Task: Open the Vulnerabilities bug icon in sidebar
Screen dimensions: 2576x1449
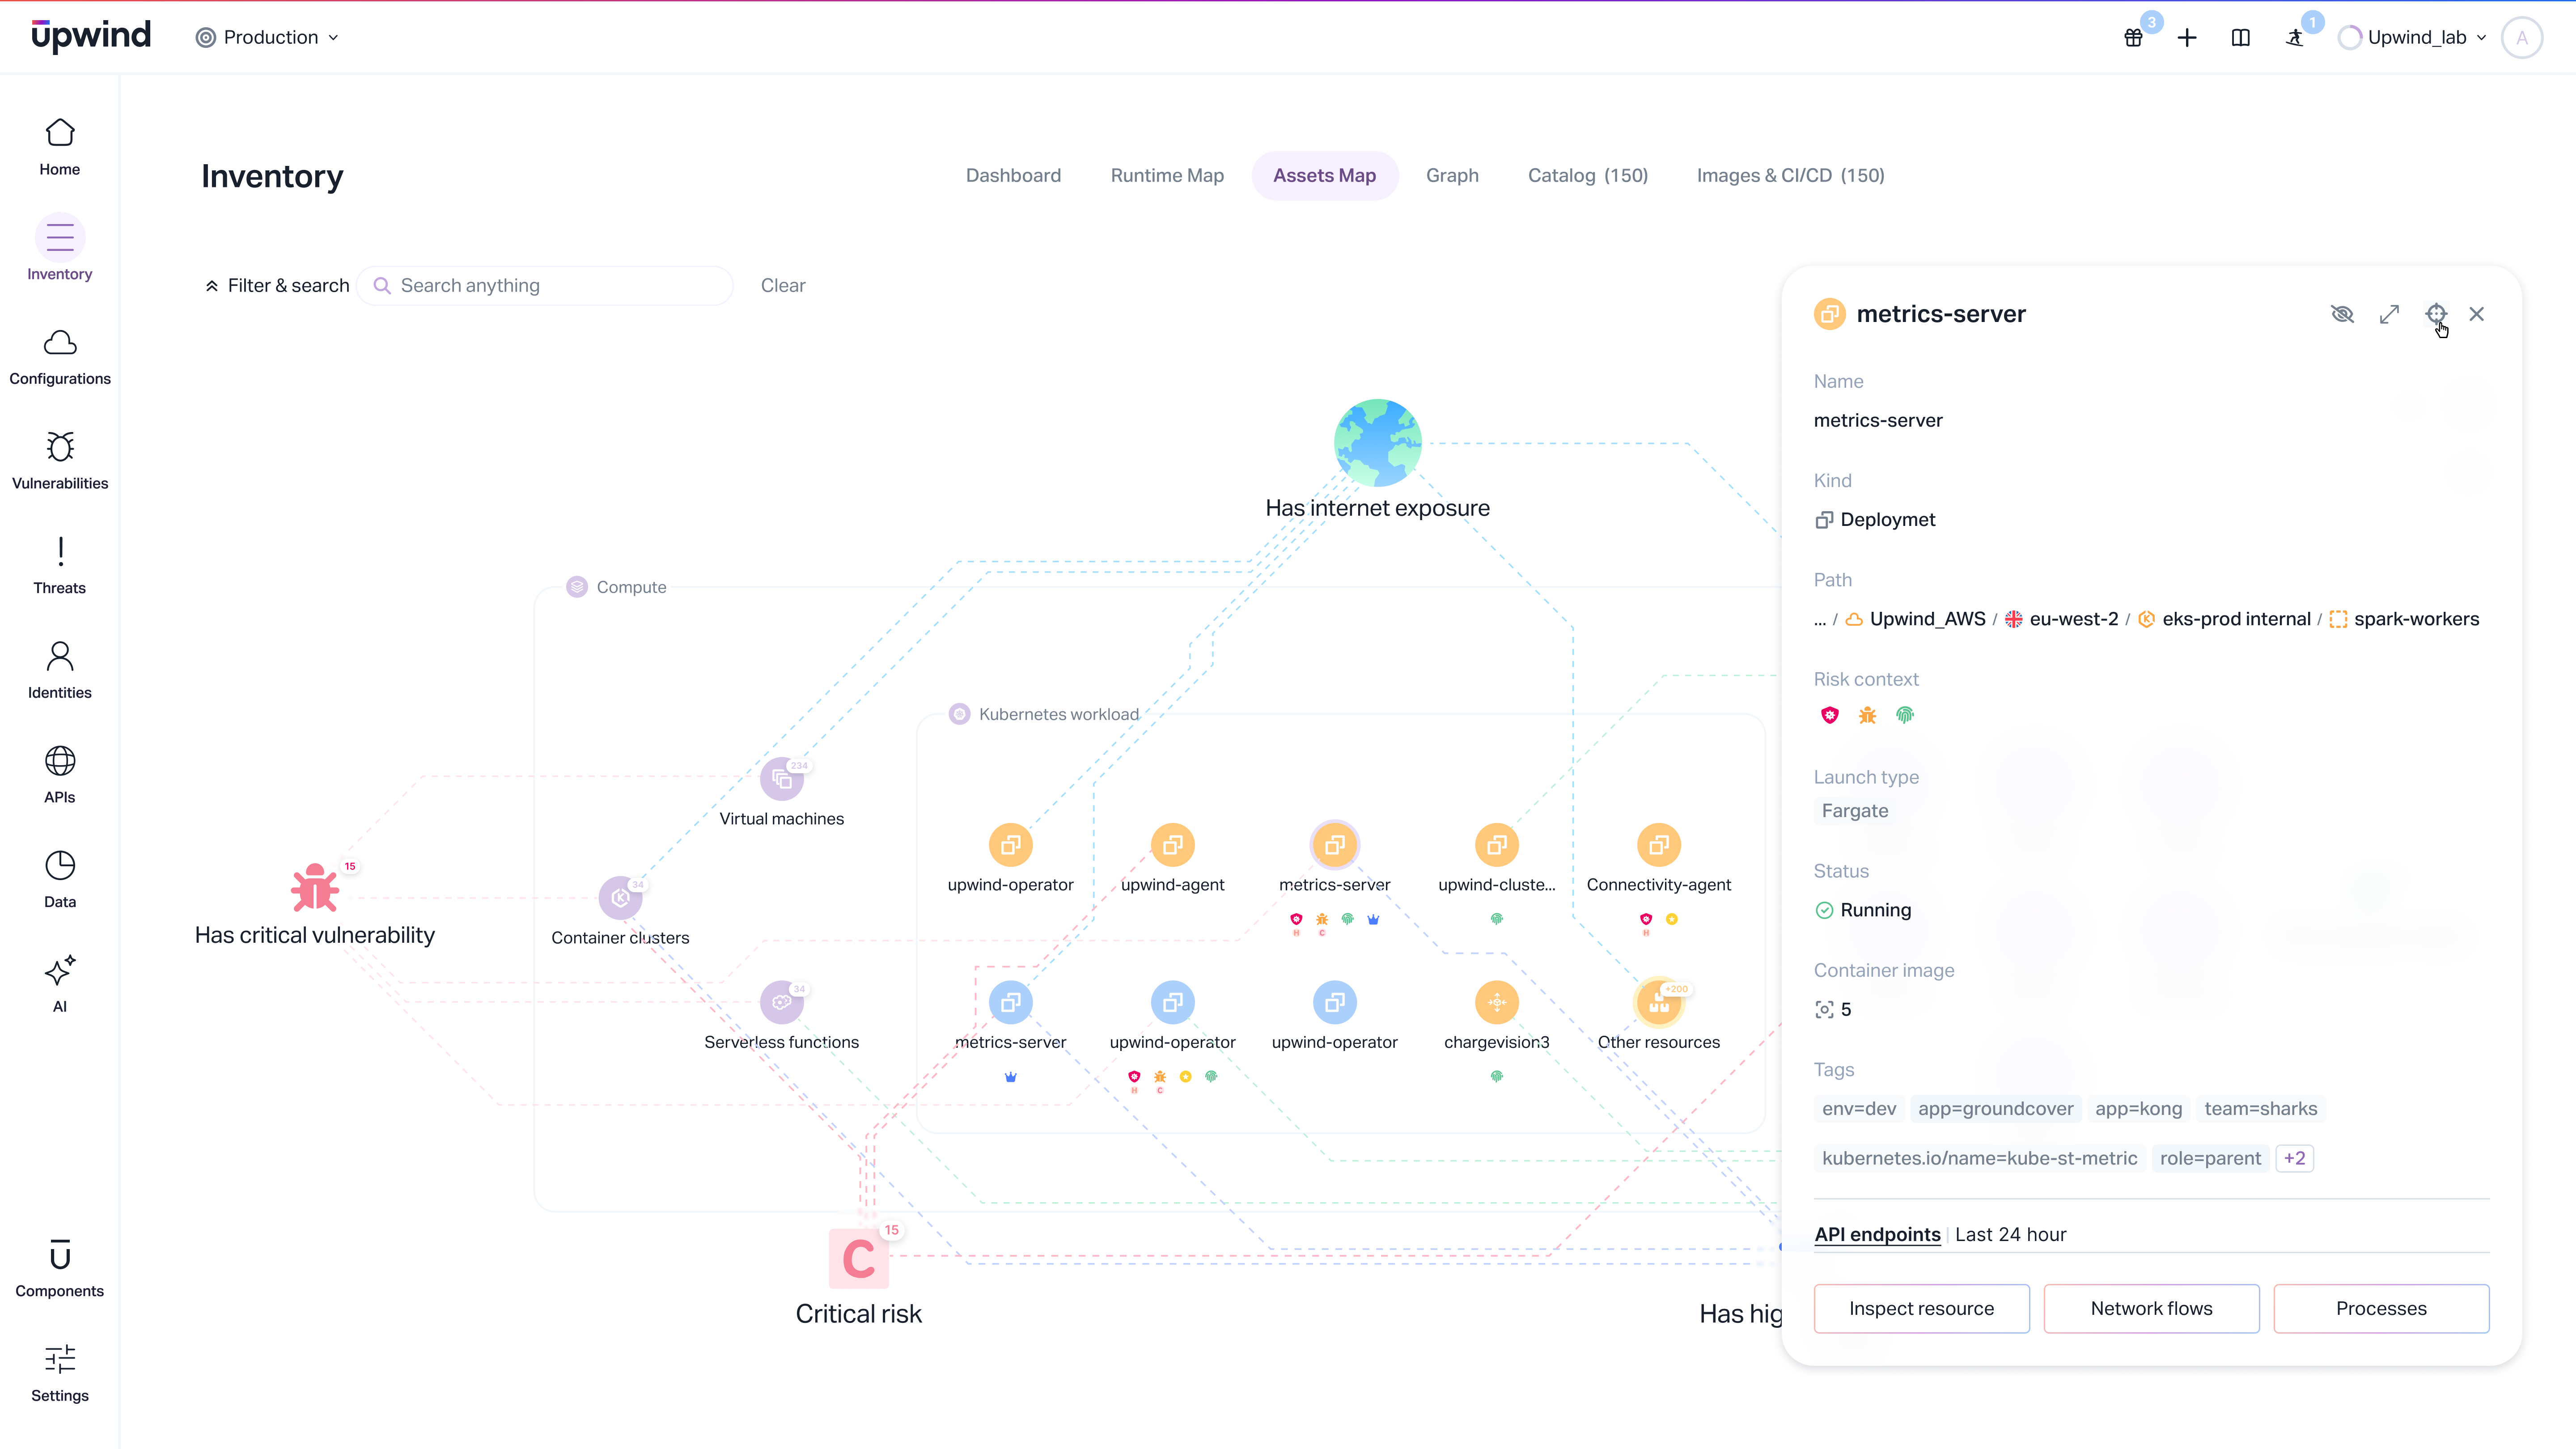Action: (60, 447)
